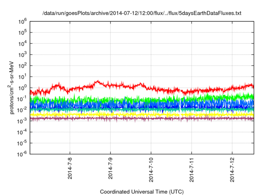Click the red flux line peak near 2014-7-9
The height and width of the screenshot is (196, 280).
[x=98, y=81]
